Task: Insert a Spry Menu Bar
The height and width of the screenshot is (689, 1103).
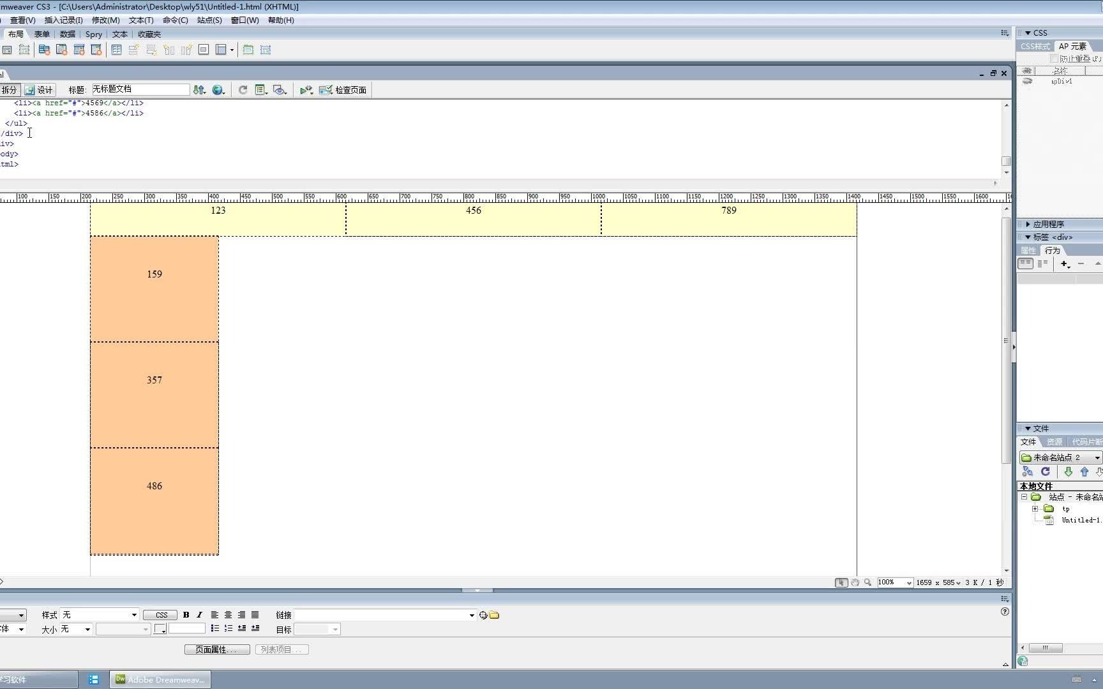Action: pyautogui.click(x=44, y=50)
